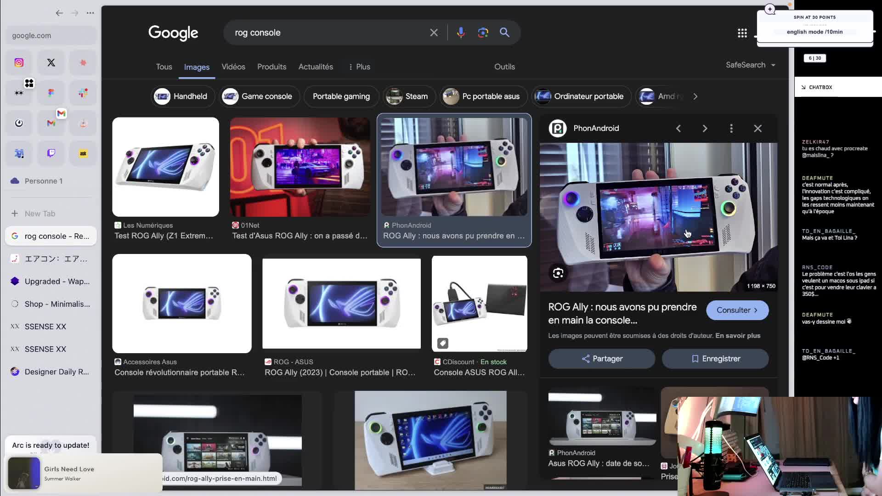Open the Plus more menu
This screenshot has width=882, height=496.
359,67
